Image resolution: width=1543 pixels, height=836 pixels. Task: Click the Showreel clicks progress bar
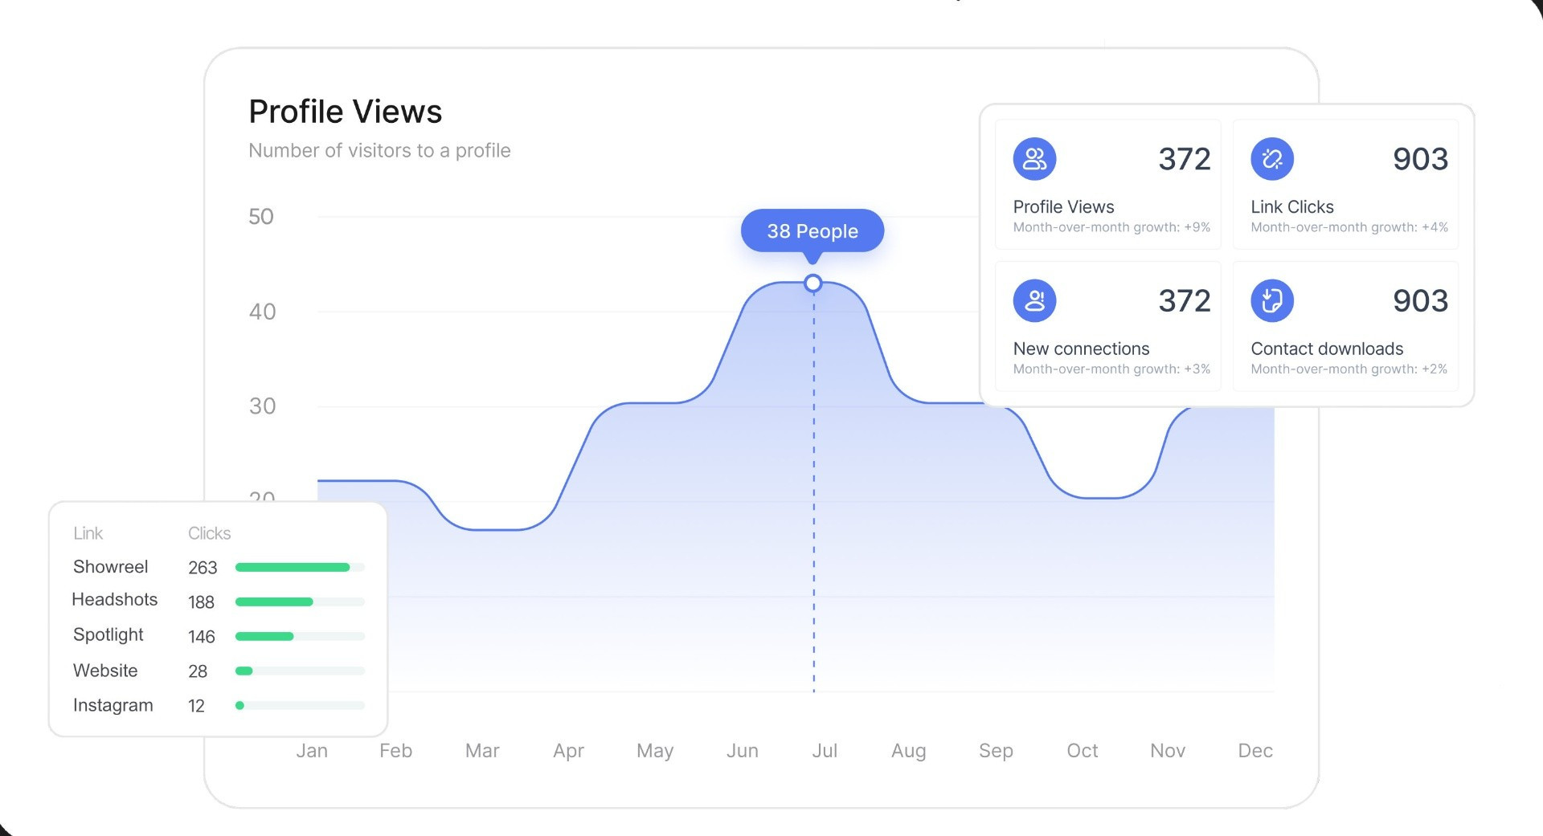[299, 567]
